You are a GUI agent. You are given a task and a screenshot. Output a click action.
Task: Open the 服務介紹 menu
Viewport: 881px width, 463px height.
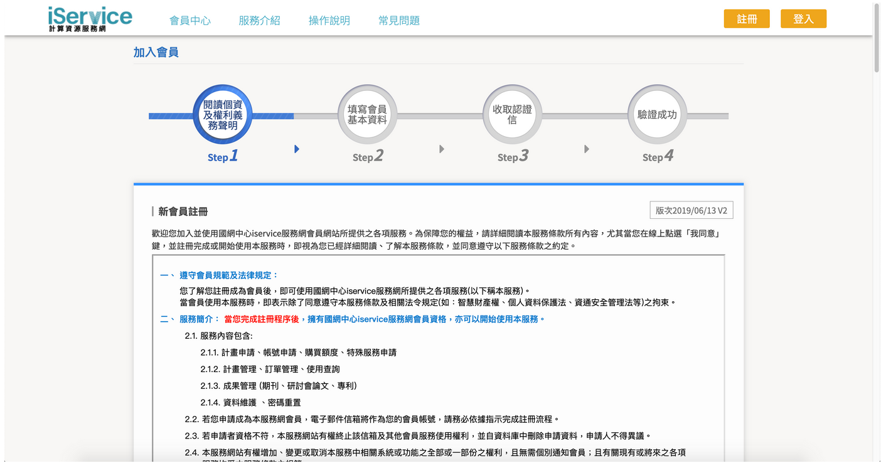(260, 19)
